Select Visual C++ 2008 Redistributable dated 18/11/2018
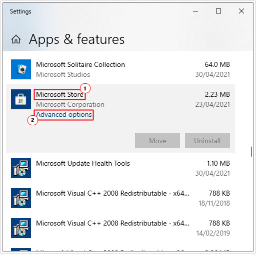The image size is (256, 254). coord(120,198)
